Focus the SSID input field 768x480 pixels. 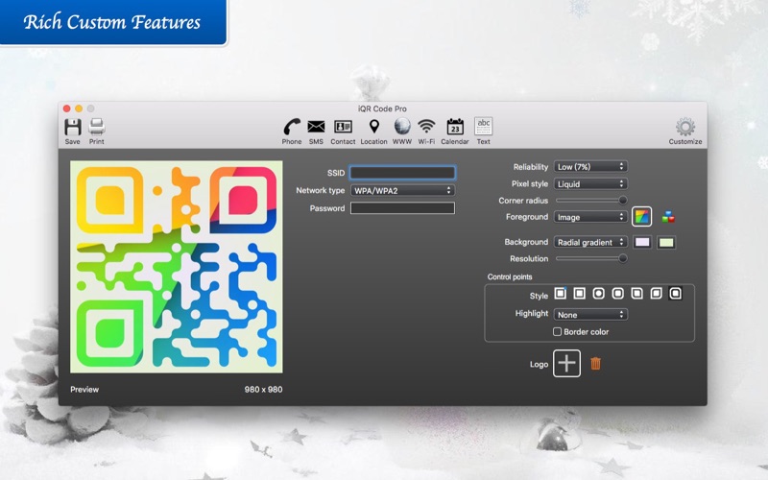402,173
